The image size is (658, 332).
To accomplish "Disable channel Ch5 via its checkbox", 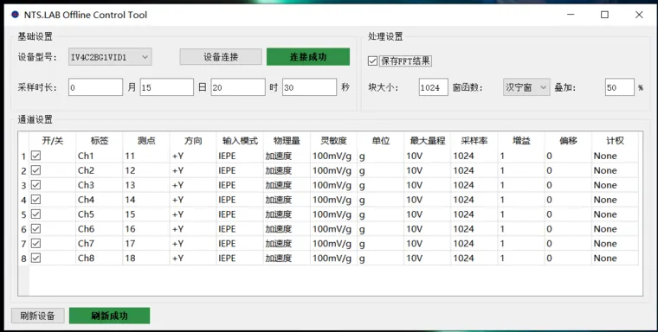I will 36,214.
